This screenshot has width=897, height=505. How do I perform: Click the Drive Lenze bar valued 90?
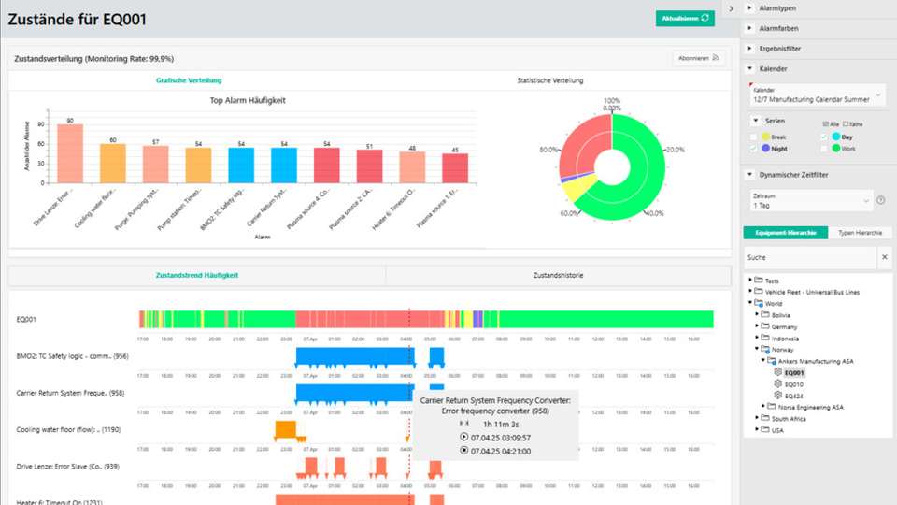click(70, 153)
